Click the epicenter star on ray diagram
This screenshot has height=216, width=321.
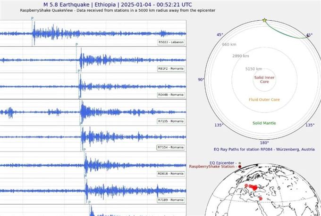click(x=264, y=20)
